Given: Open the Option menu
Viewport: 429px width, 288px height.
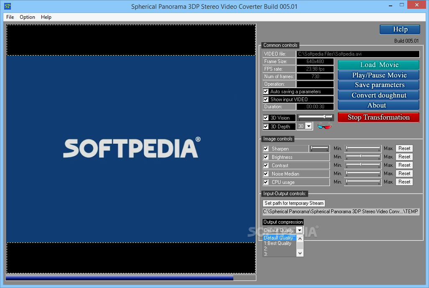Looking at the screenshot, I should (27, 17).
